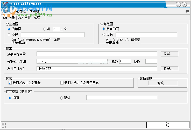The width and height of the screenshot is (191, 130).
Task: Select 所有的页 merge radio
Action: tap(104, 29)
